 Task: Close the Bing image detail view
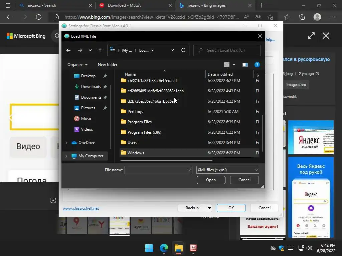click(326, 36)
